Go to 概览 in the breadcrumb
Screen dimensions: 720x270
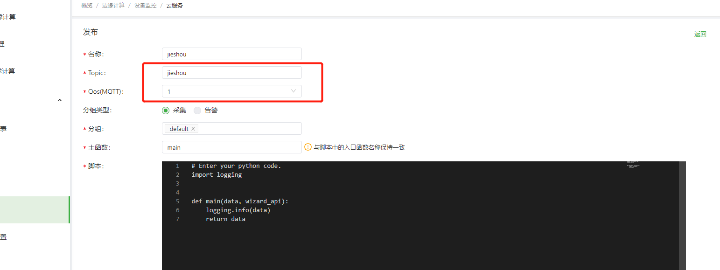coord(86,6)
